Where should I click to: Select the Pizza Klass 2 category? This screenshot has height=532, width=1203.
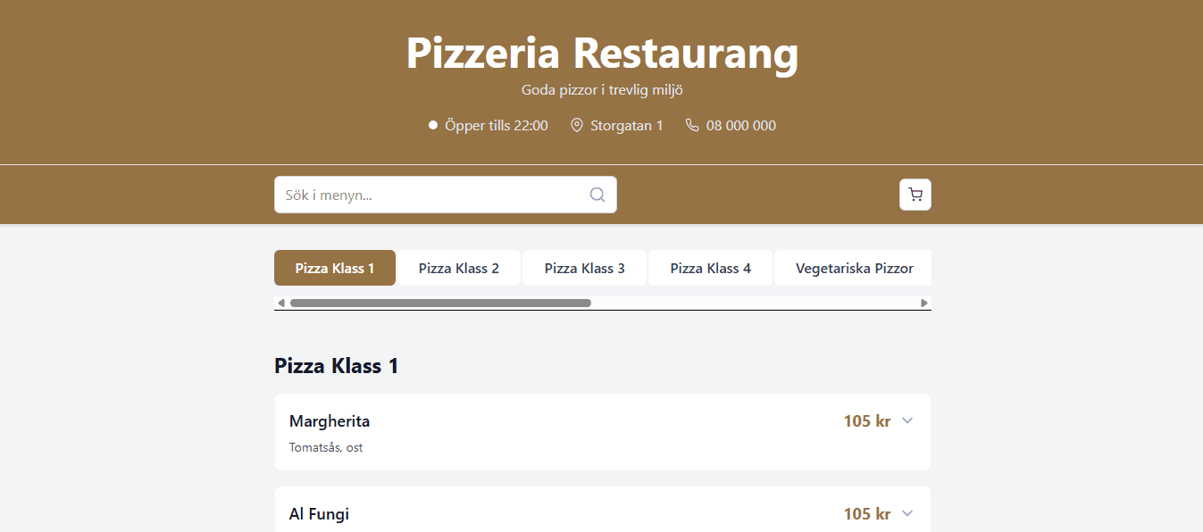pyautogui.click(x=458, y=268)
